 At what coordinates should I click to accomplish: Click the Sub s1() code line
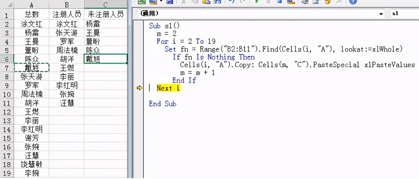click(164, 26)
